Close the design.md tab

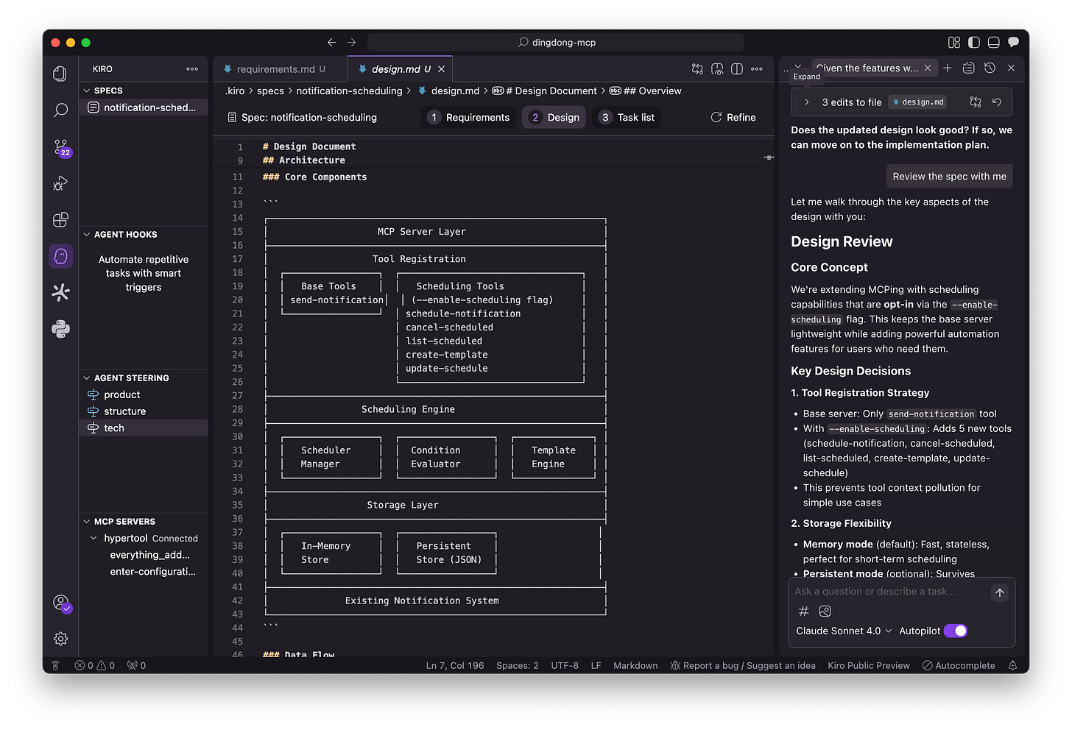pos(441,69)
